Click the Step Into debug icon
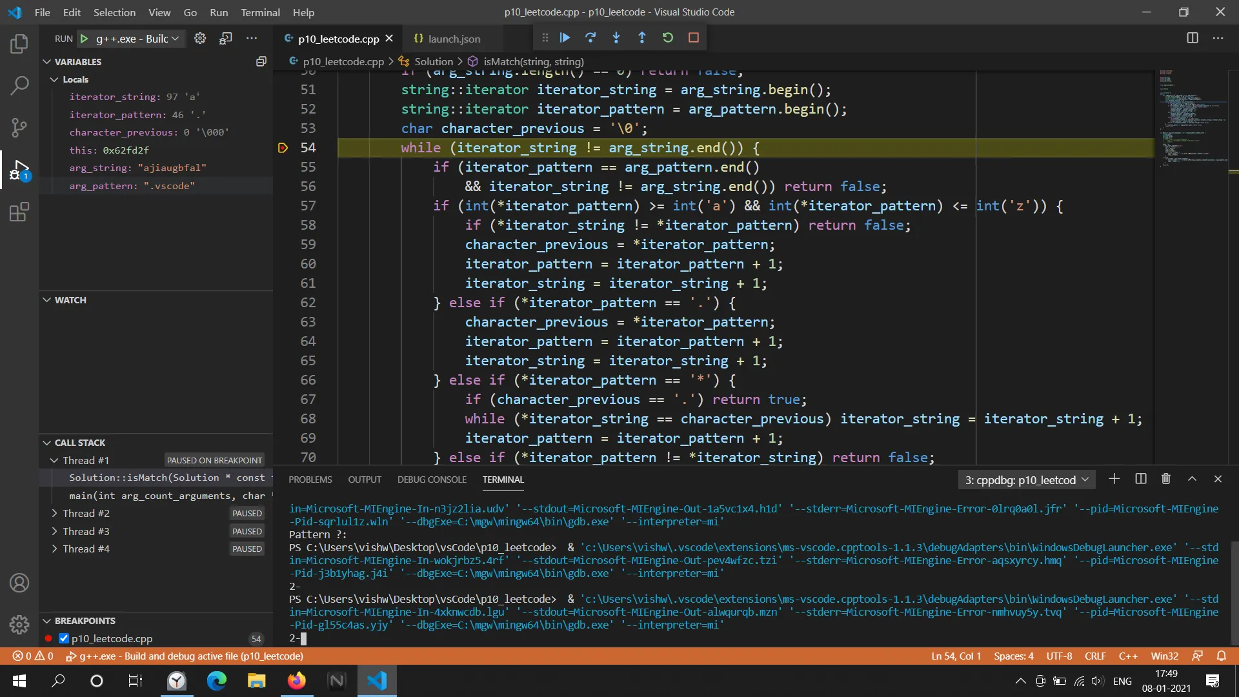1239x697 pixels. coord(616,38)
